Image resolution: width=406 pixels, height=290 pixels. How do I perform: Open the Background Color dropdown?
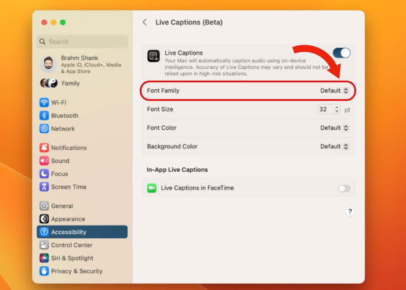click(x=334, y=147)
